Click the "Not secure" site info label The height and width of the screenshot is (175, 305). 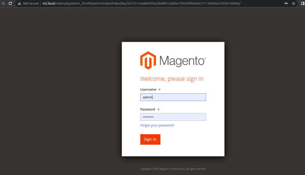coord(31,3)
